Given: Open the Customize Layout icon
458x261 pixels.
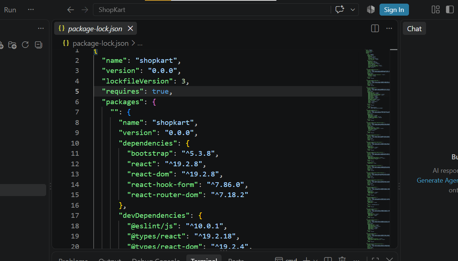Looking at the screenshot, I should tap(435, 10).
